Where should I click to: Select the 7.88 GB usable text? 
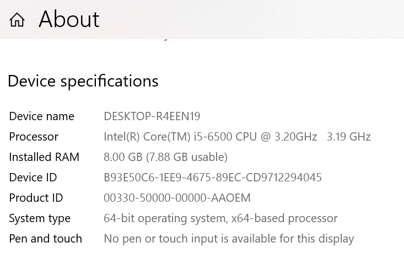(187, 157)
